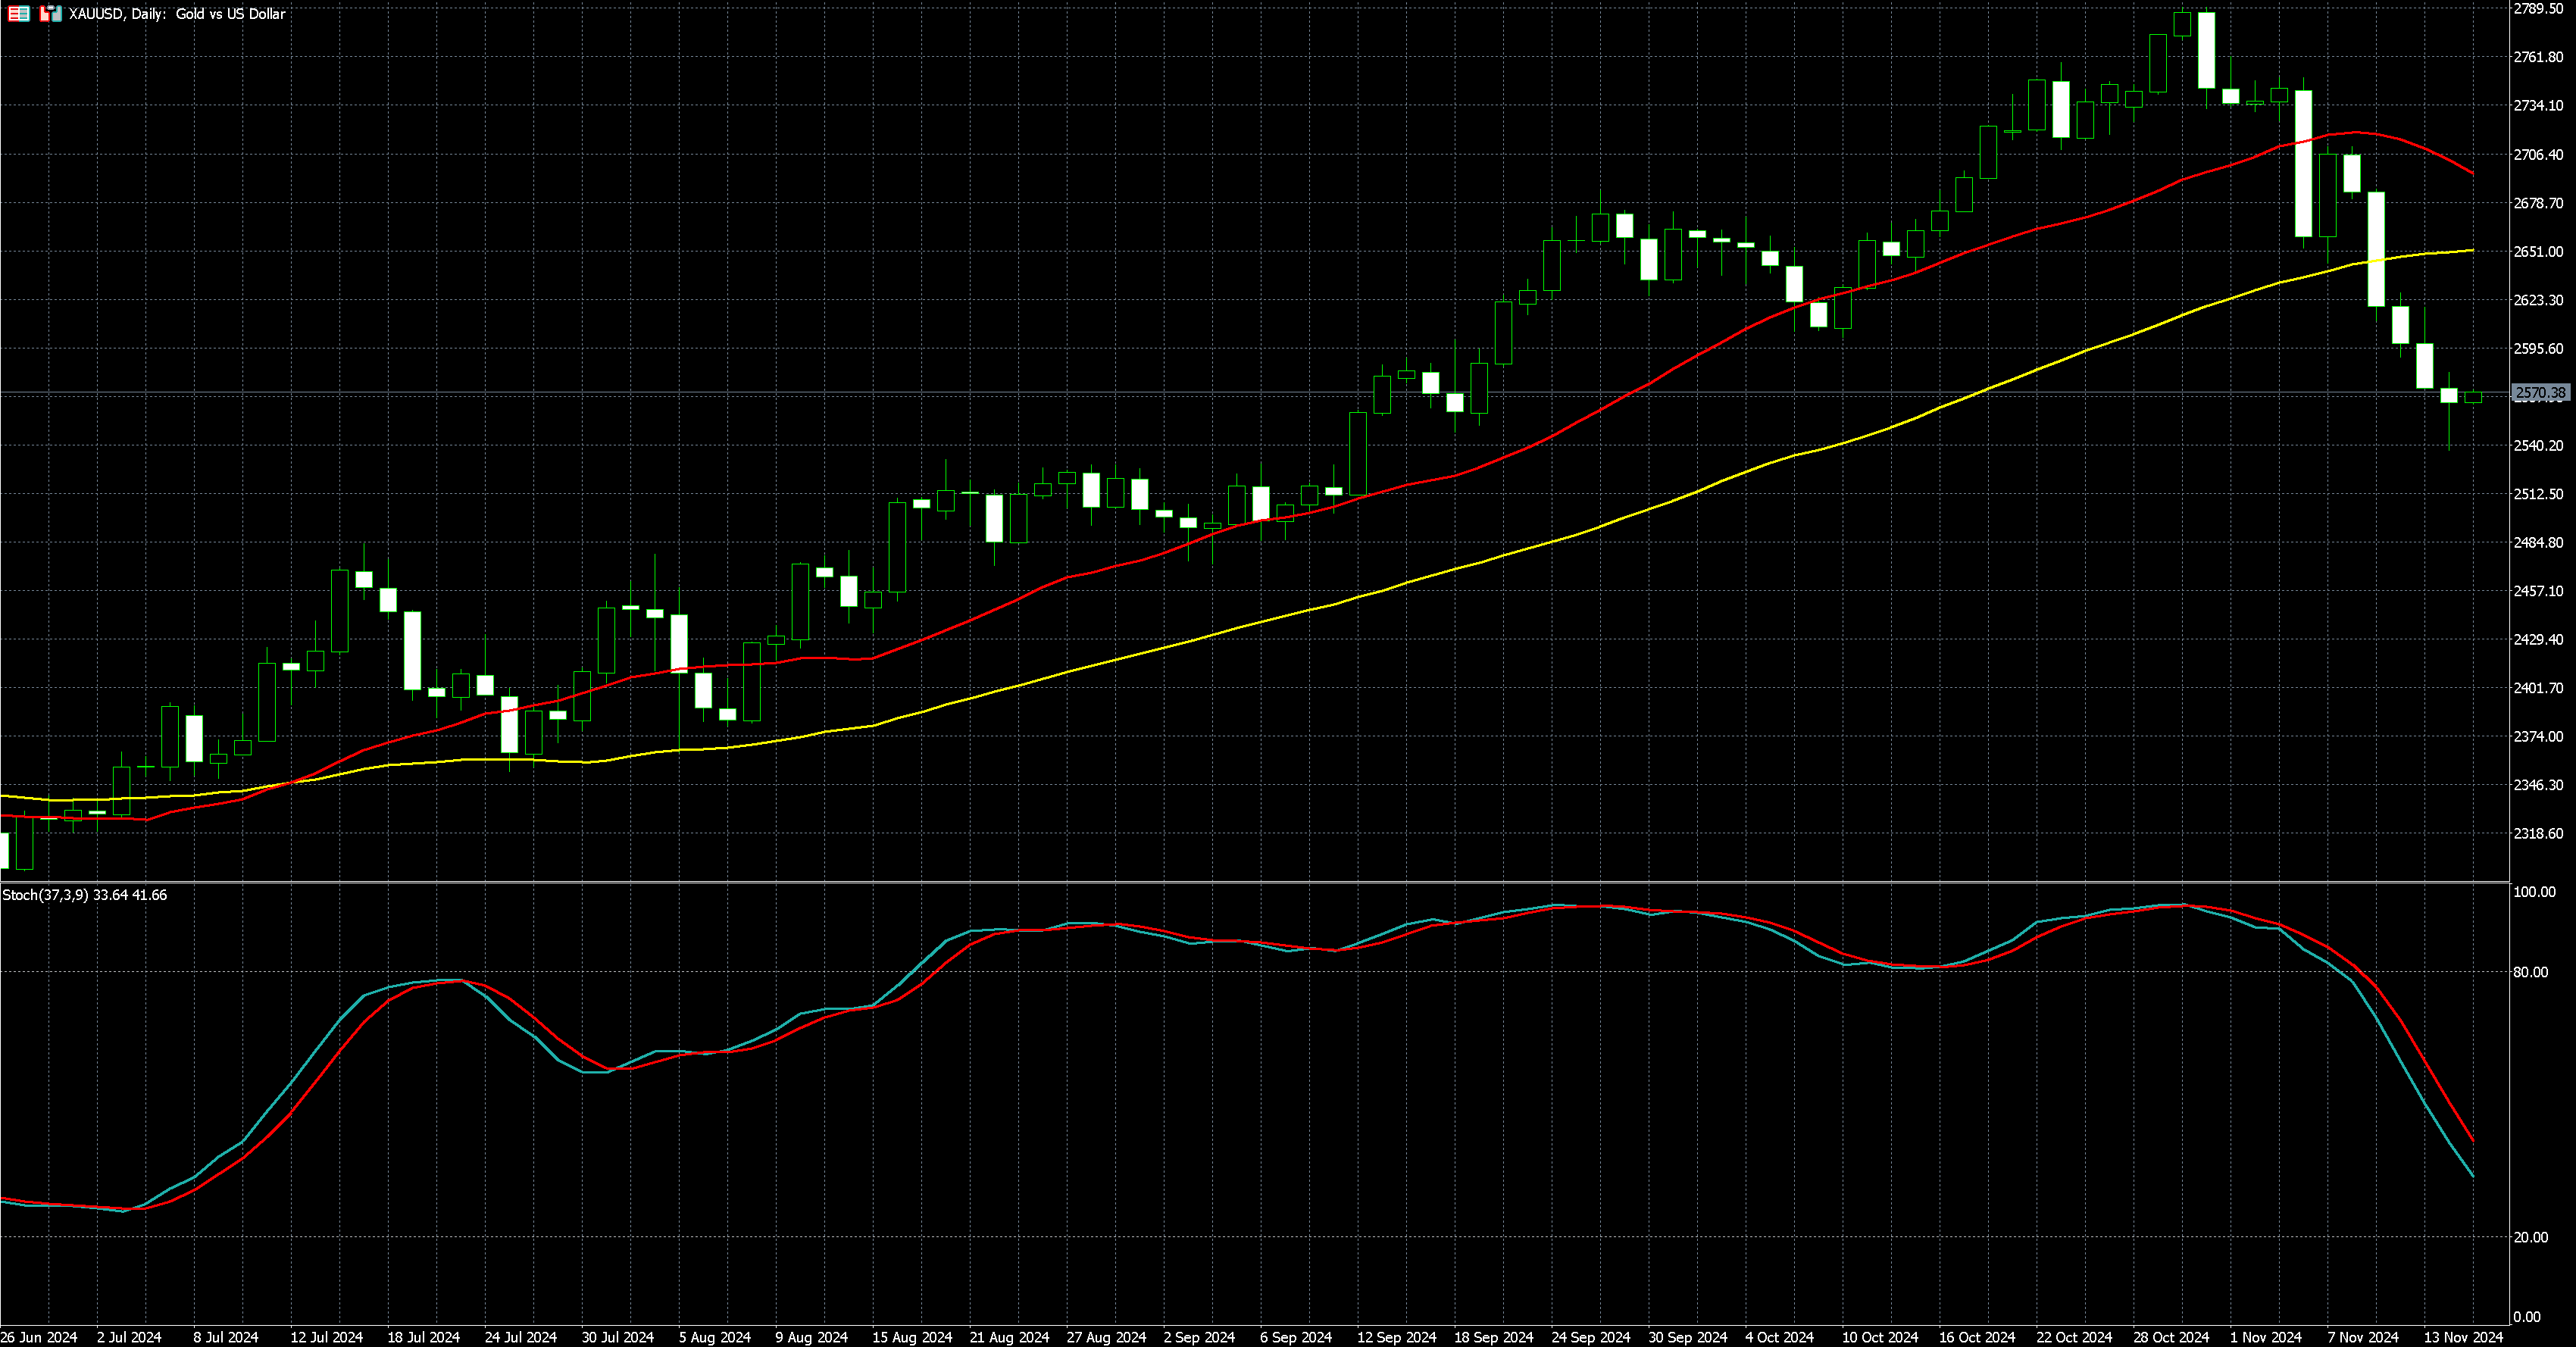Screen dimensions: 2576x1347
Task: Open the Depth of Market icon
Action: tap(19, 14)
